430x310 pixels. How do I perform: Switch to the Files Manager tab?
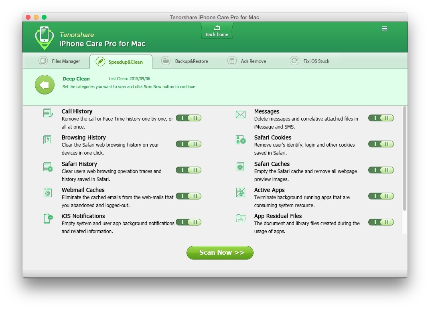(59, 61)
